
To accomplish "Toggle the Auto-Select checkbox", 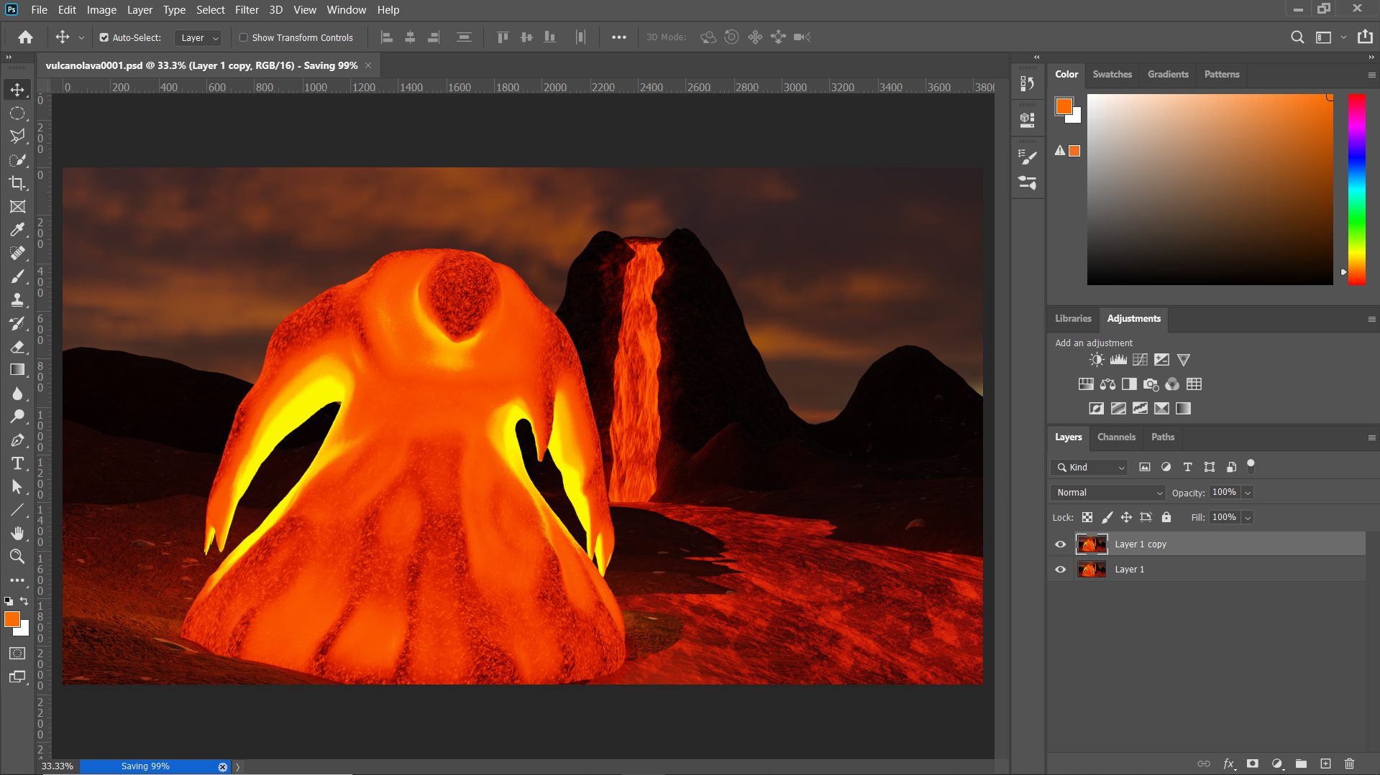I will point(104,37).
